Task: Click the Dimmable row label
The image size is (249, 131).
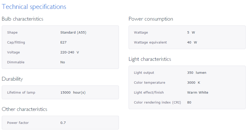Action: pos(16,62)
